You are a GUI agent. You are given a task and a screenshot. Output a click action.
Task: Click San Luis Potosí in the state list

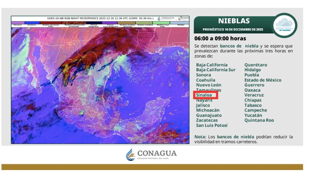coord(212,125)
